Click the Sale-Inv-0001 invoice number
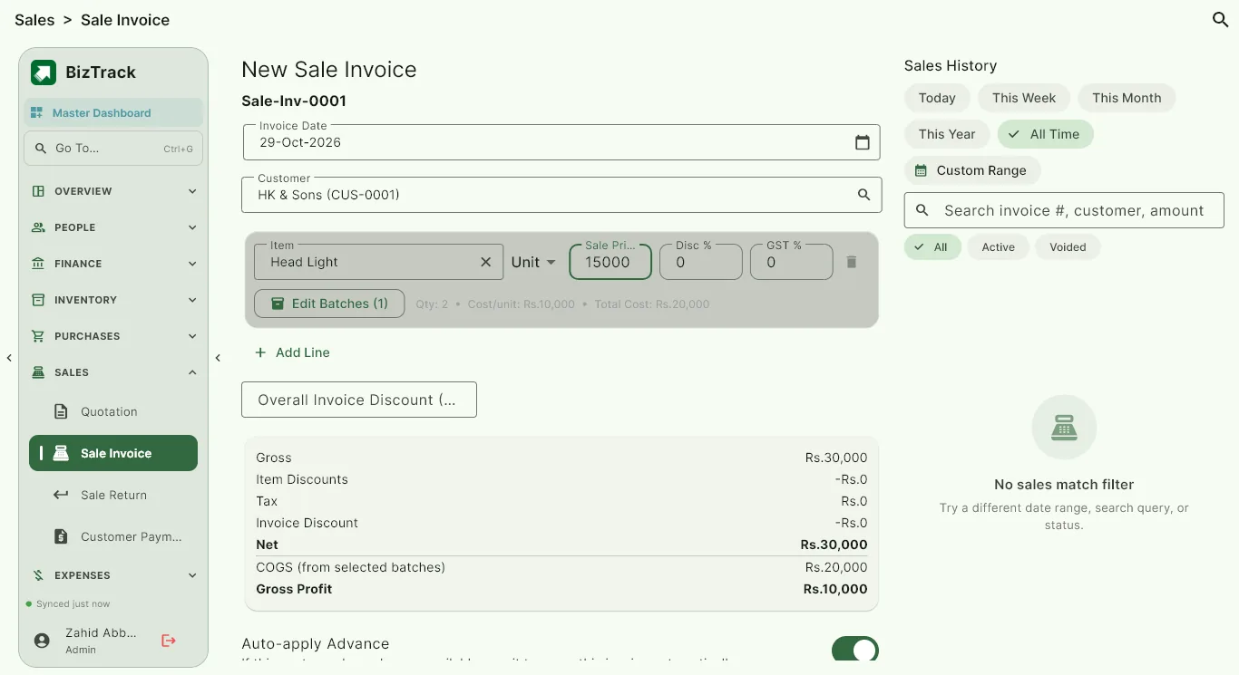The image size is (1239, 675). pyautogui.click(x=294, y=101)
